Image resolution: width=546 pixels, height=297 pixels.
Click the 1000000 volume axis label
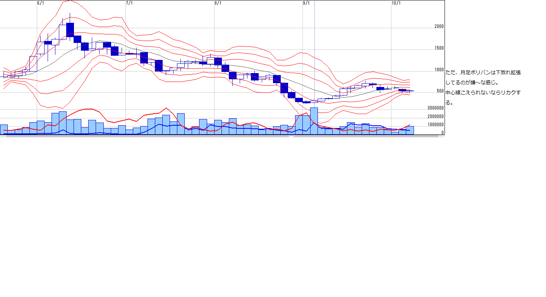coord(436,125)
